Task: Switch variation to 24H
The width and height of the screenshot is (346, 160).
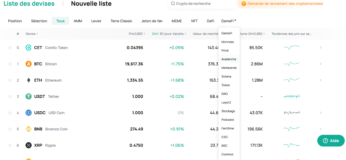Action: point(155,34)
